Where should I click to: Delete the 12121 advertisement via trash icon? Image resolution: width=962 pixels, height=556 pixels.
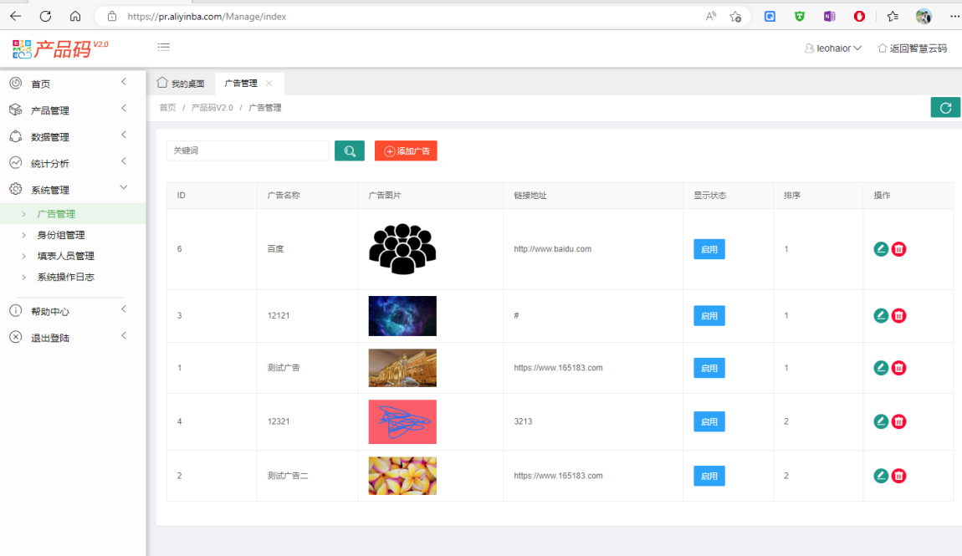tap(898, 315)
